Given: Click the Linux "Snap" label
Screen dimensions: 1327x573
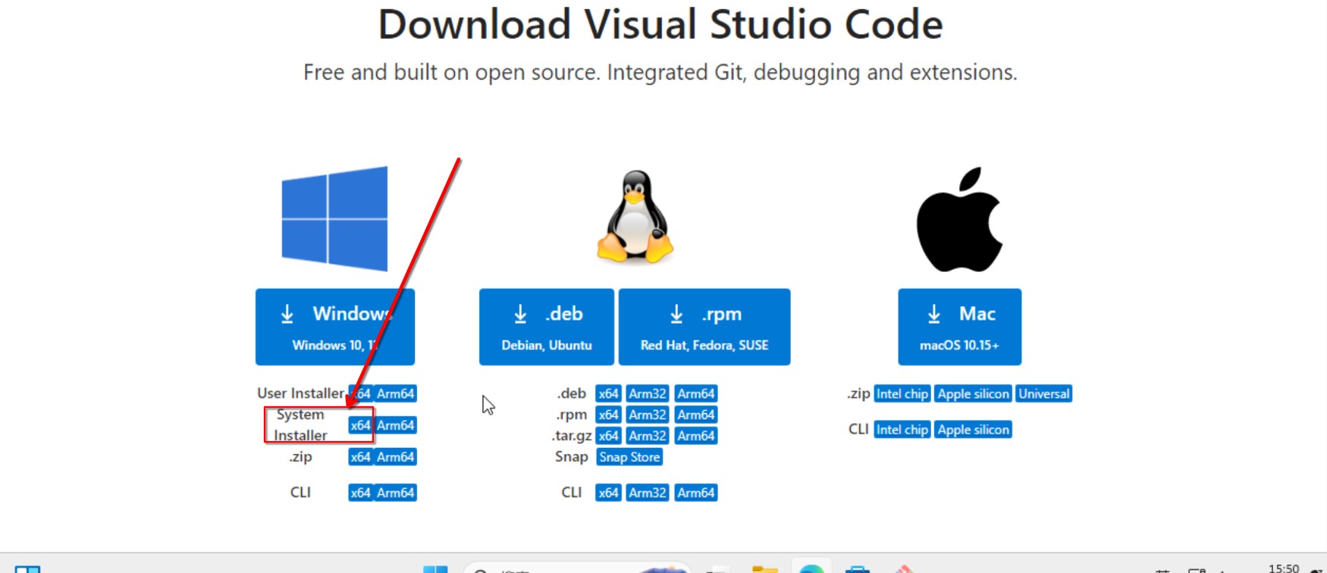Looking at the screenshot, I should [x=571, y=457].
